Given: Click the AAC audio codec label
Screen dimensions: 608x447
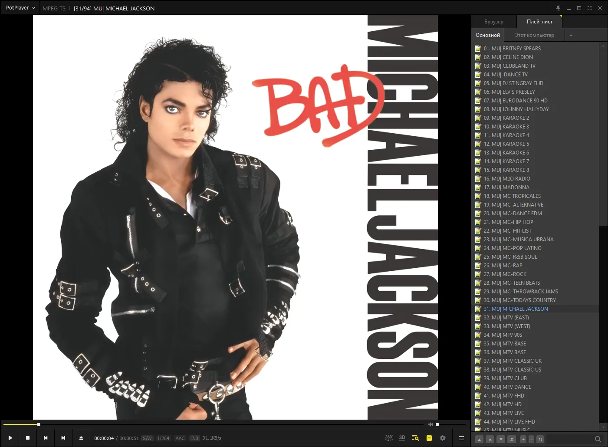Looking at the screenshot, I should (180, 438).
